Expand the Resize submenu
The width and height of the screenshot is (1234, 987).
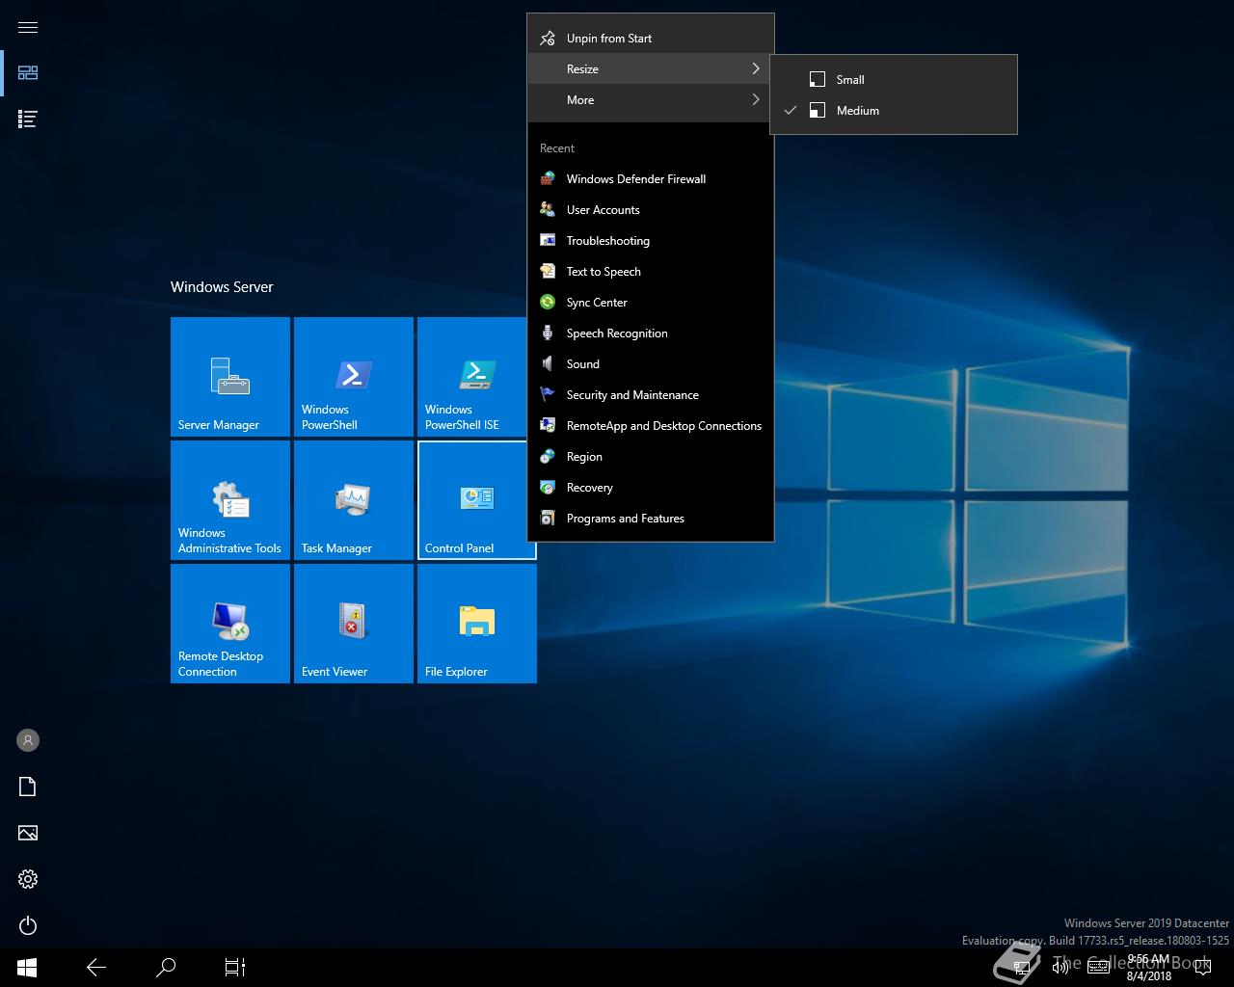(651, 69)
